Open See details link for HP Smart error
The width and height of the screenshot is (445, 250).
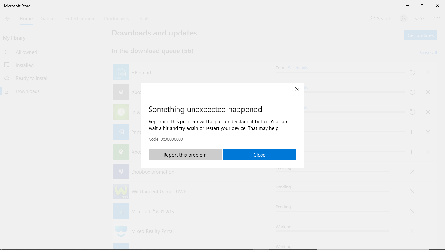(x=298, y=68)
